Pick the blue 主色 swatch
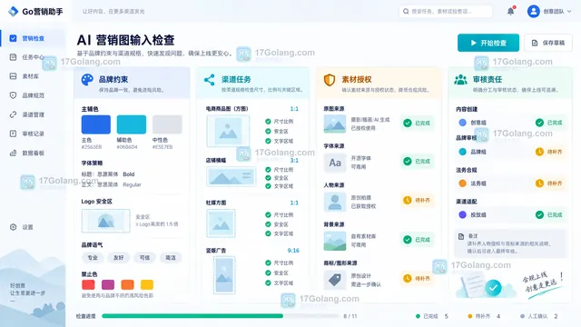Screen dimensions: 581x327 point(96,124)
